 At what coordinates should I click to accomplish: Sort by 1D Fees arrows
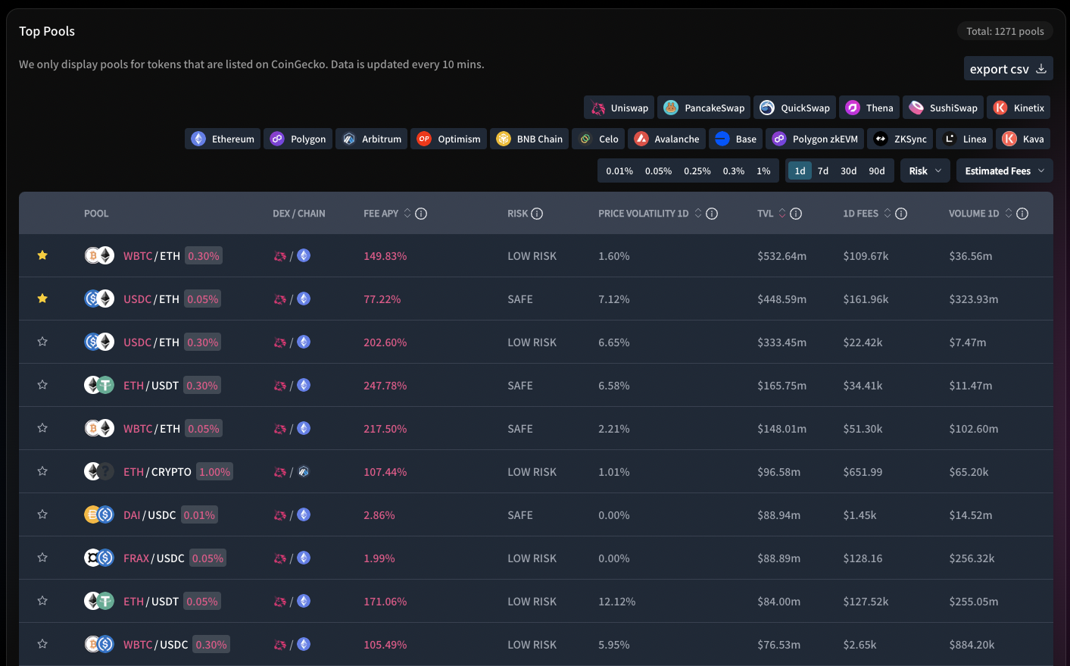point(888,214)
